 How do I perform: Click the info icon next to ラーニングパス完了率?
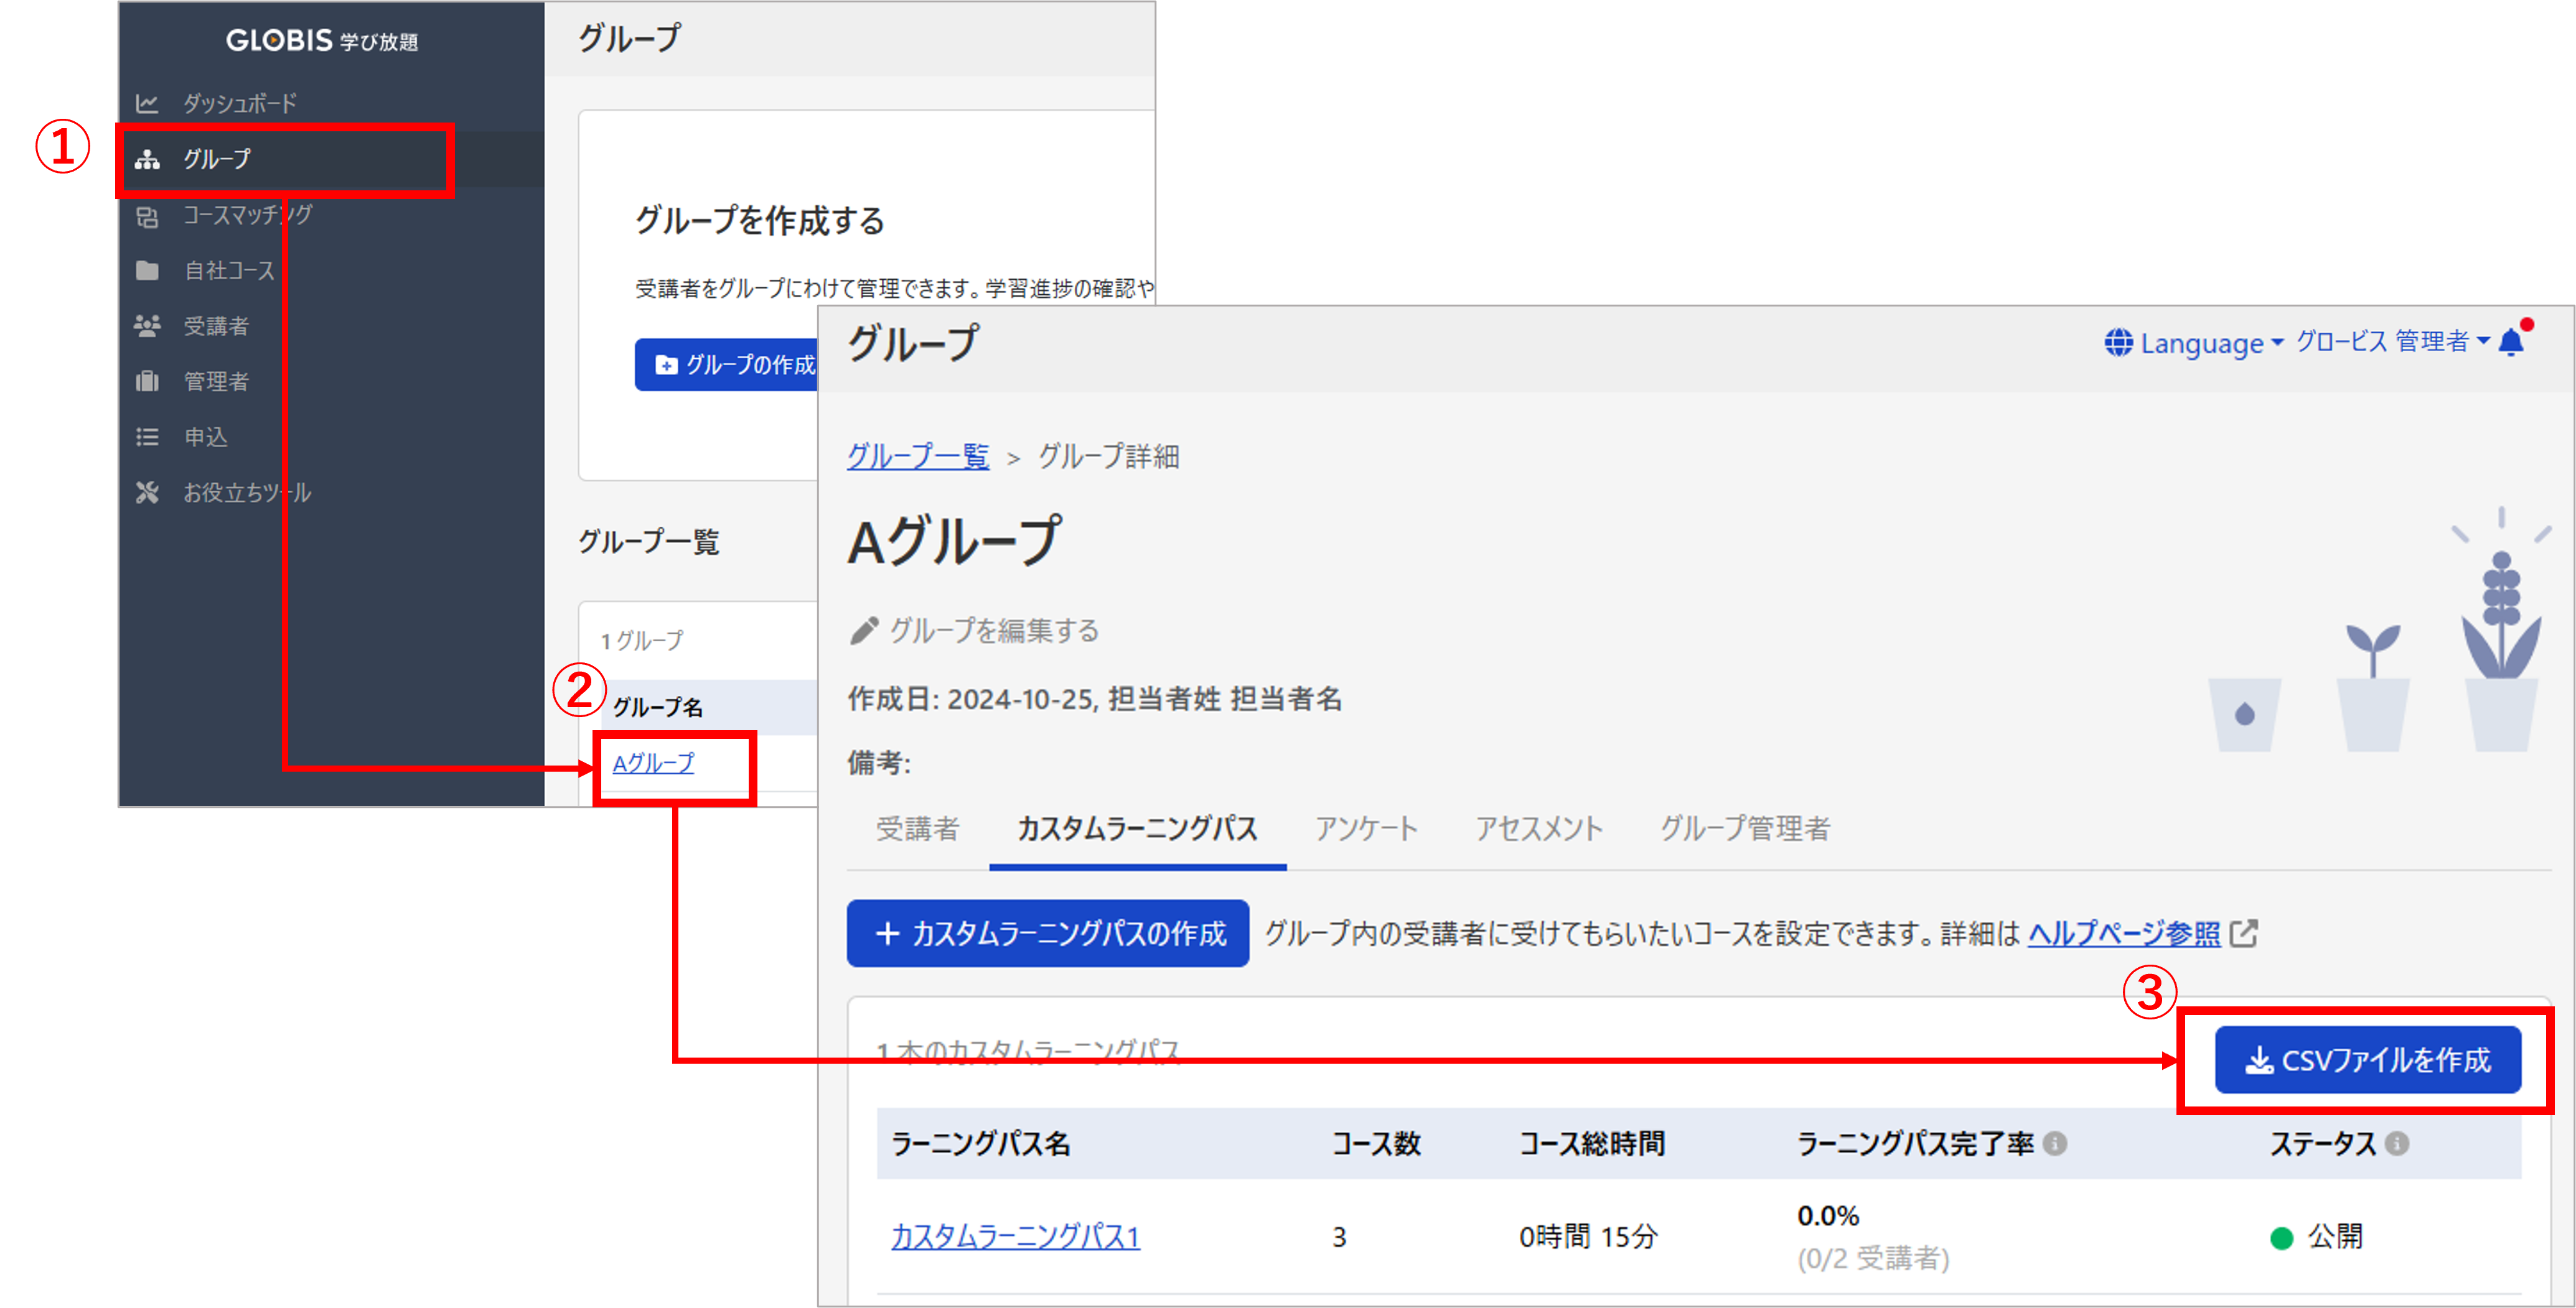pyautogui.click(x=2054, y=1143)
